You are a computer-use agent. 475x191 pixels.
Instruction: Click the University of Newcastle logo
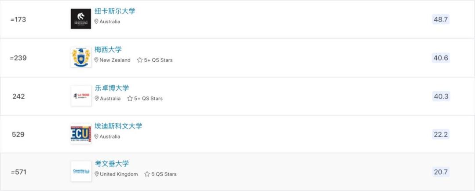(81, 19)
